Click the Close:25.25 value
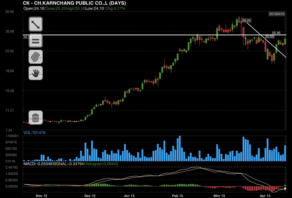The image size is (292, 198). pos(55,8)
